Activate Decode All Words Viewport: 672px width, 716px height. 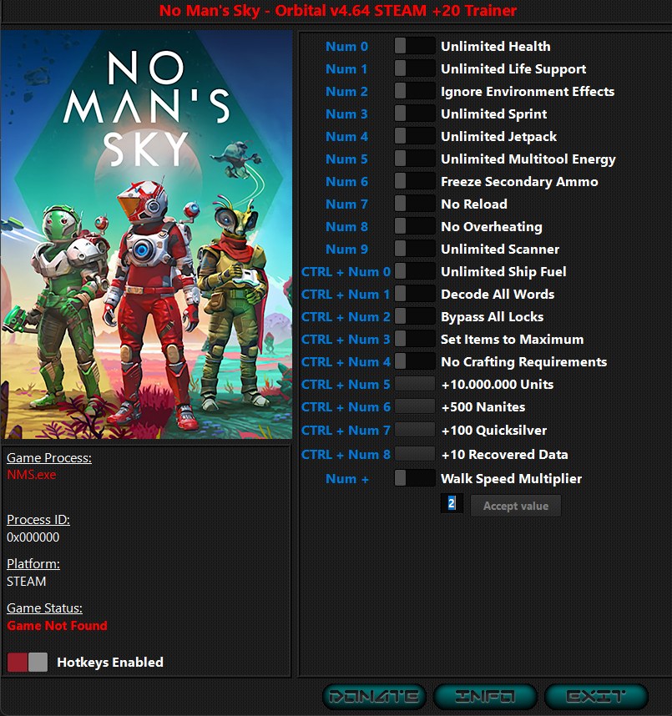[x=414, y=294]
